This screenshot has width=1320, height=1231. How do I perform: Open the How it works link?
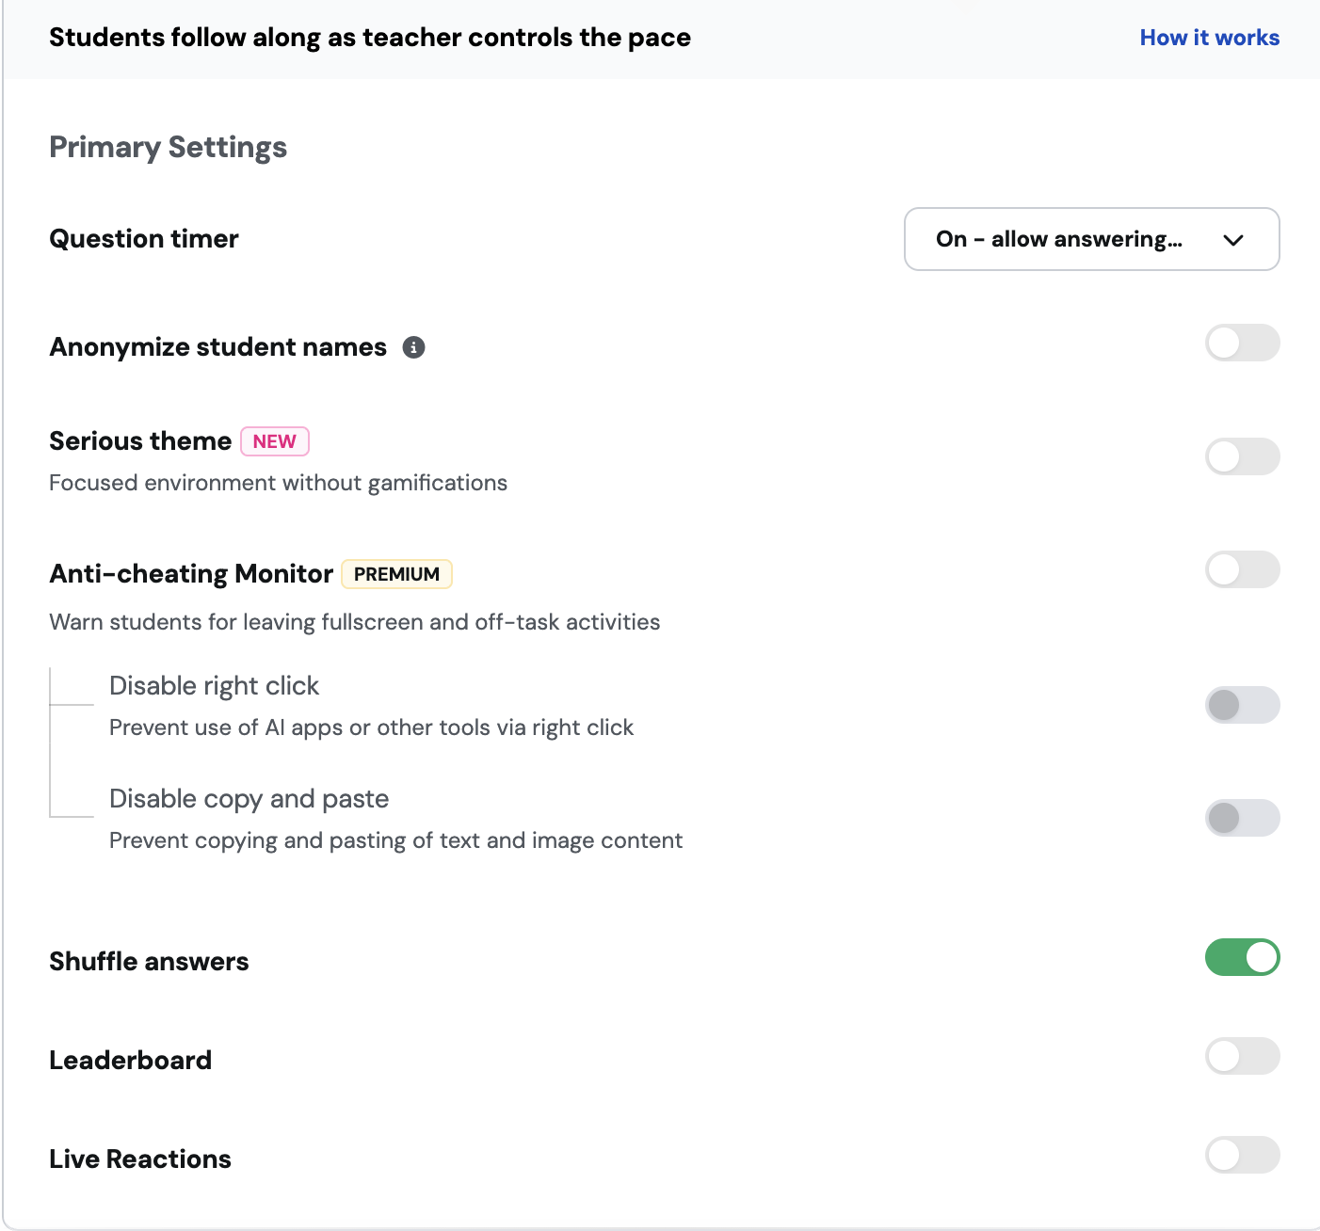pyautogui.click(x=1210, y=38)
